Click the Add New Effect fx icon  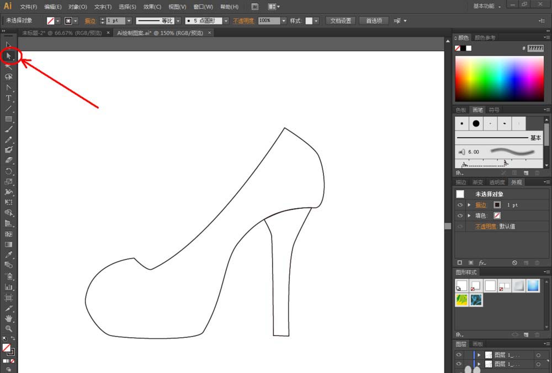[x=482, y=263]
